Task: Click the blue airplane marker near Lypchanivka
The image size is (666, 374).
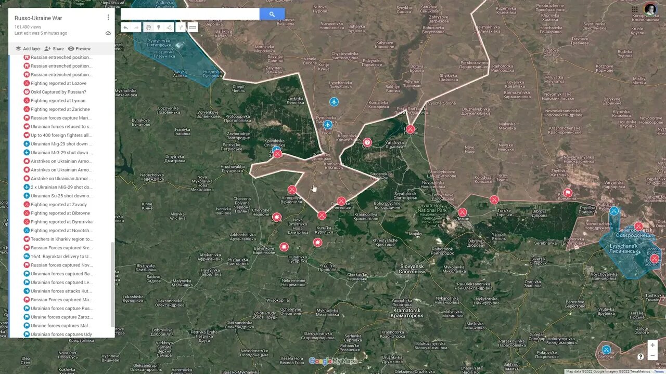Action: pos(334,102)
